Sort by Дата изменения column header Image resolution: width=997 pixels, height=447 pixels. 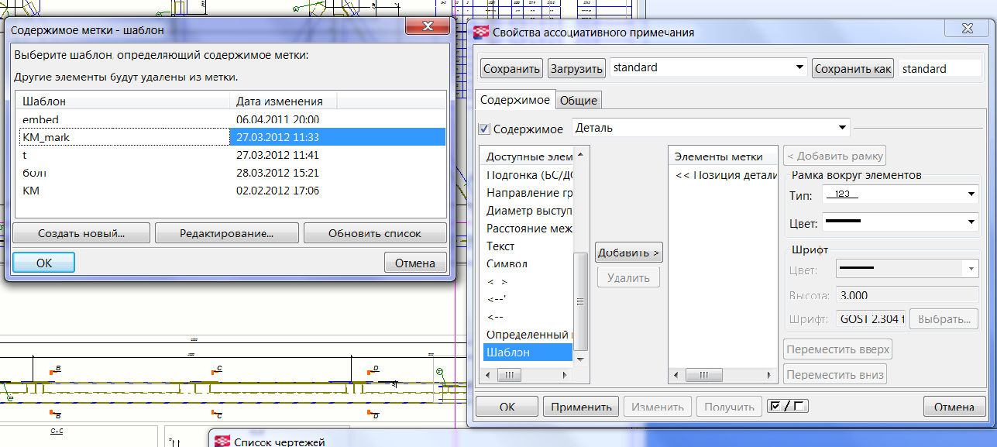point(284,101)
